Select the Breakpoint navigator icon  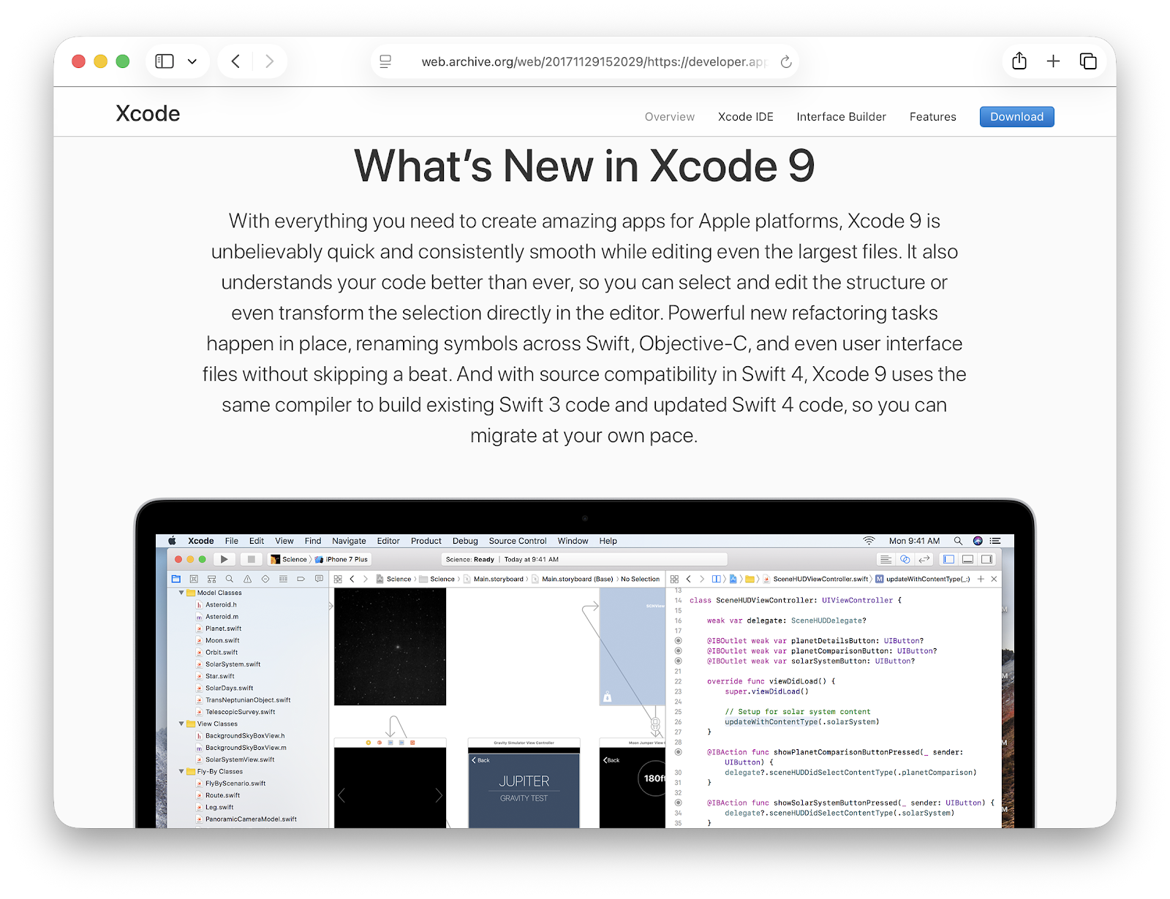(301, 579)
